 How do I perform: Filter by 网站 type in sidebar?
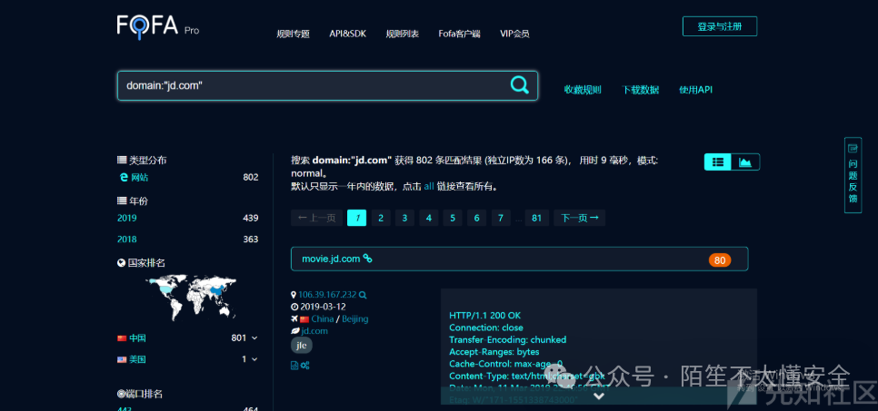tap(139, 177)
